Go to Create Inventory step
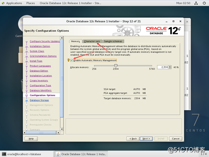 tap(39, 81)
